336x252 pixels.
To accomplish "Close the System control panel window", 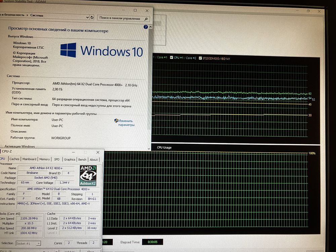I will (147, 11).
